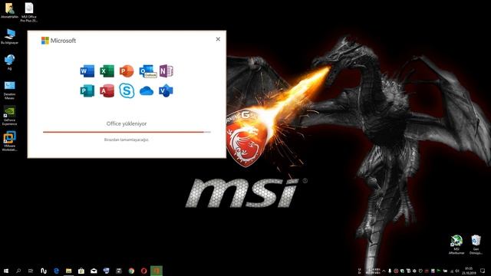Viewport: 491px width, 276px height.
Task: Open the Action Center notifications icon
Action: click(x=483, y=271)
